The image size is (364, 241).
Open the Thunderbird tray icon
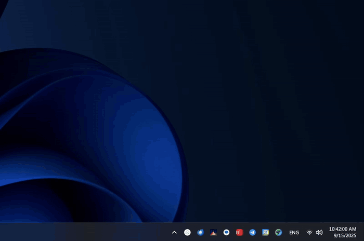tap(200, 232)
